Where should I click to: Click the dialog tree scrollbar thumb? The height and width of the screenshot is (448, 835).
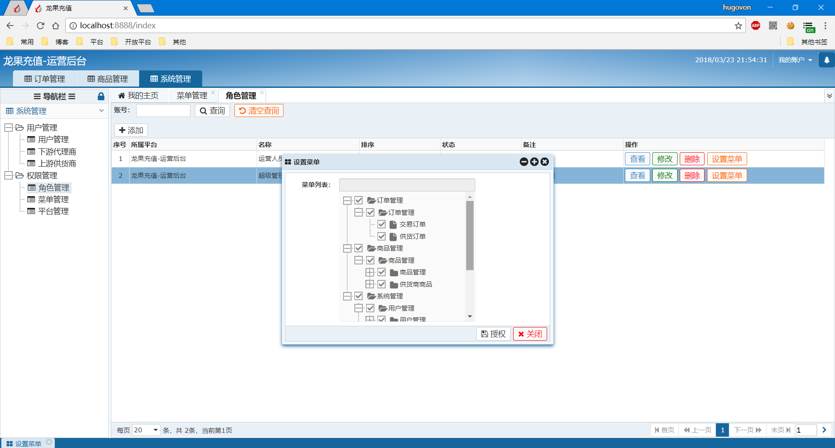(470, 235)
